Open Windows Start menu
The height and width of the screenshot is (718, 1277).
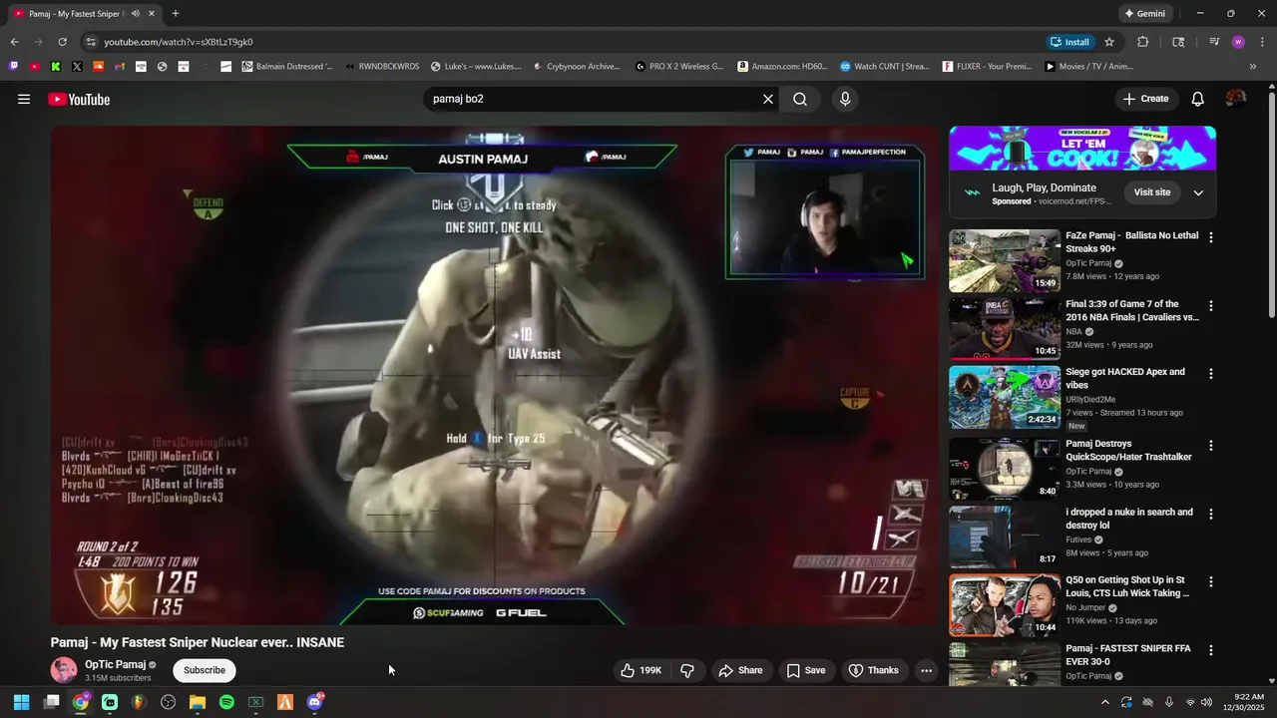[21, 702]
